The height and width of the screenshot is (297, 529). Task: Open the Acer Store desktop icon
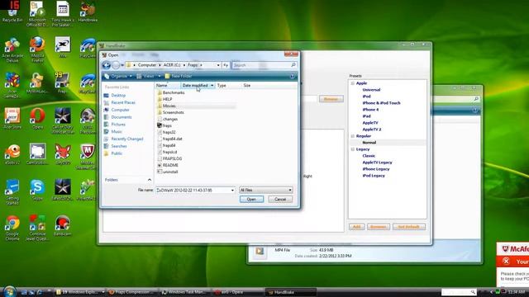(x=12, y=119)
